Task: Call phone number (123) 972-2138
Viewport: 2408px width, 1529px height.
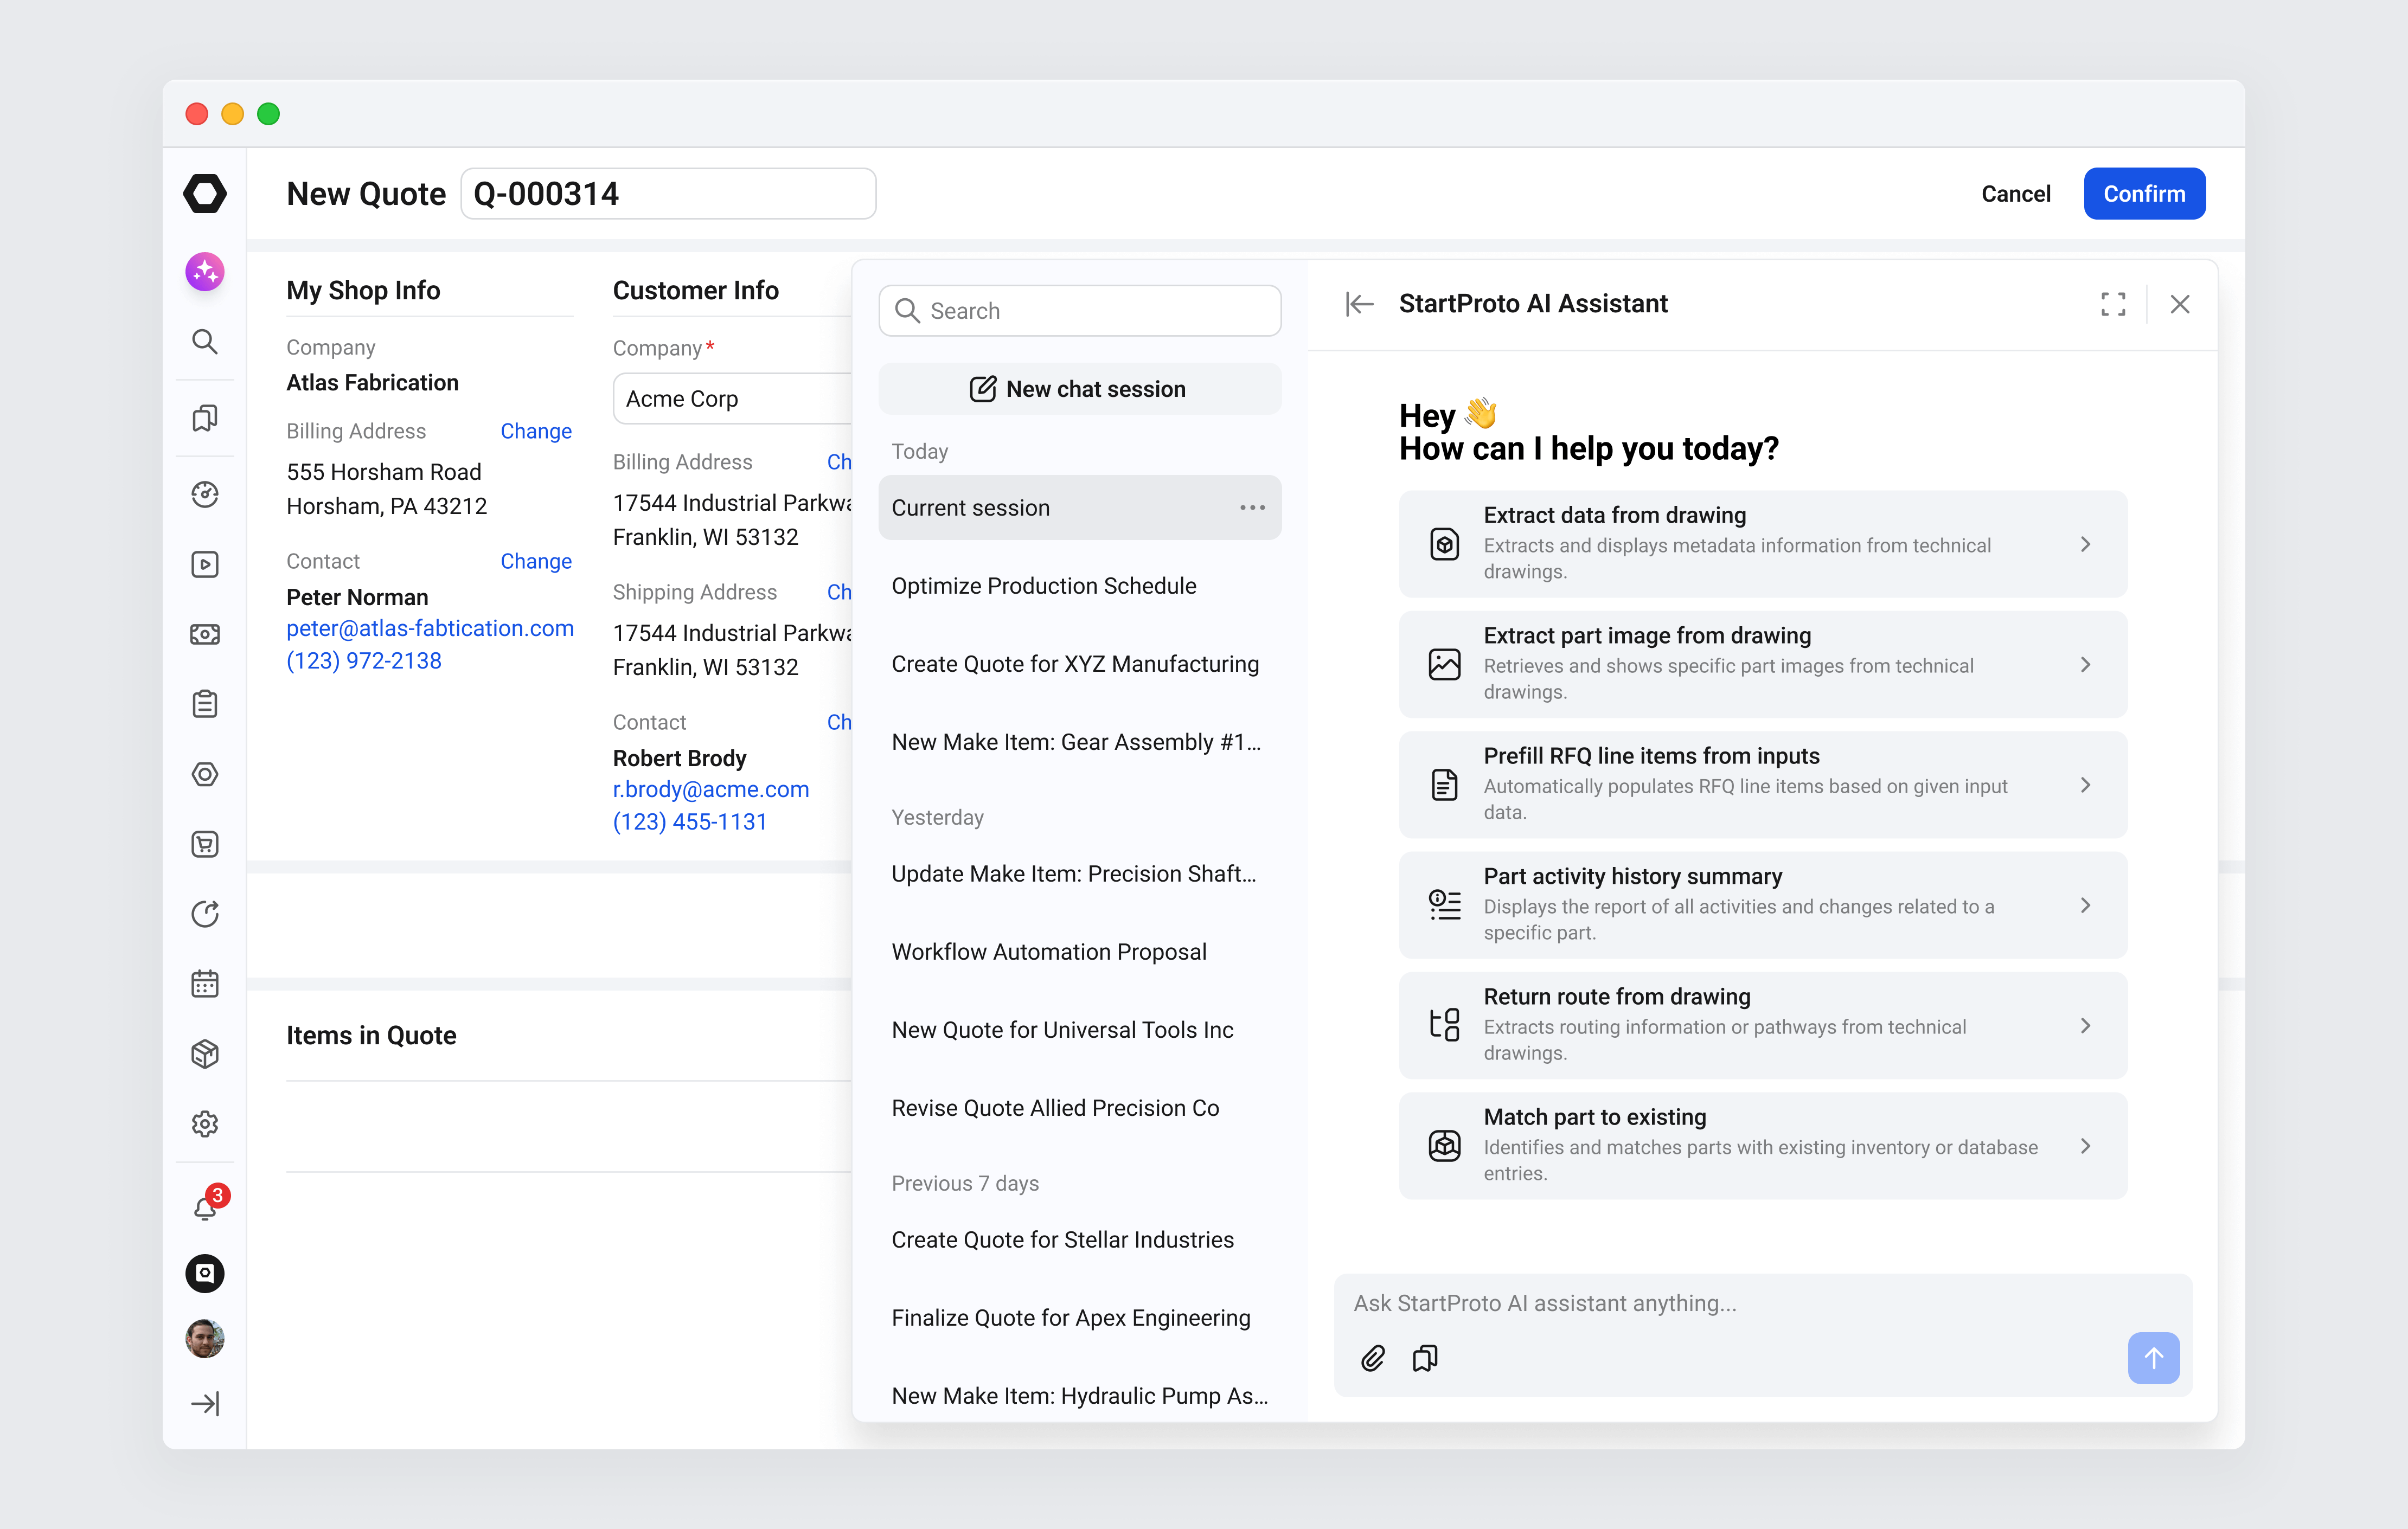Action: [x=364, y=660]
